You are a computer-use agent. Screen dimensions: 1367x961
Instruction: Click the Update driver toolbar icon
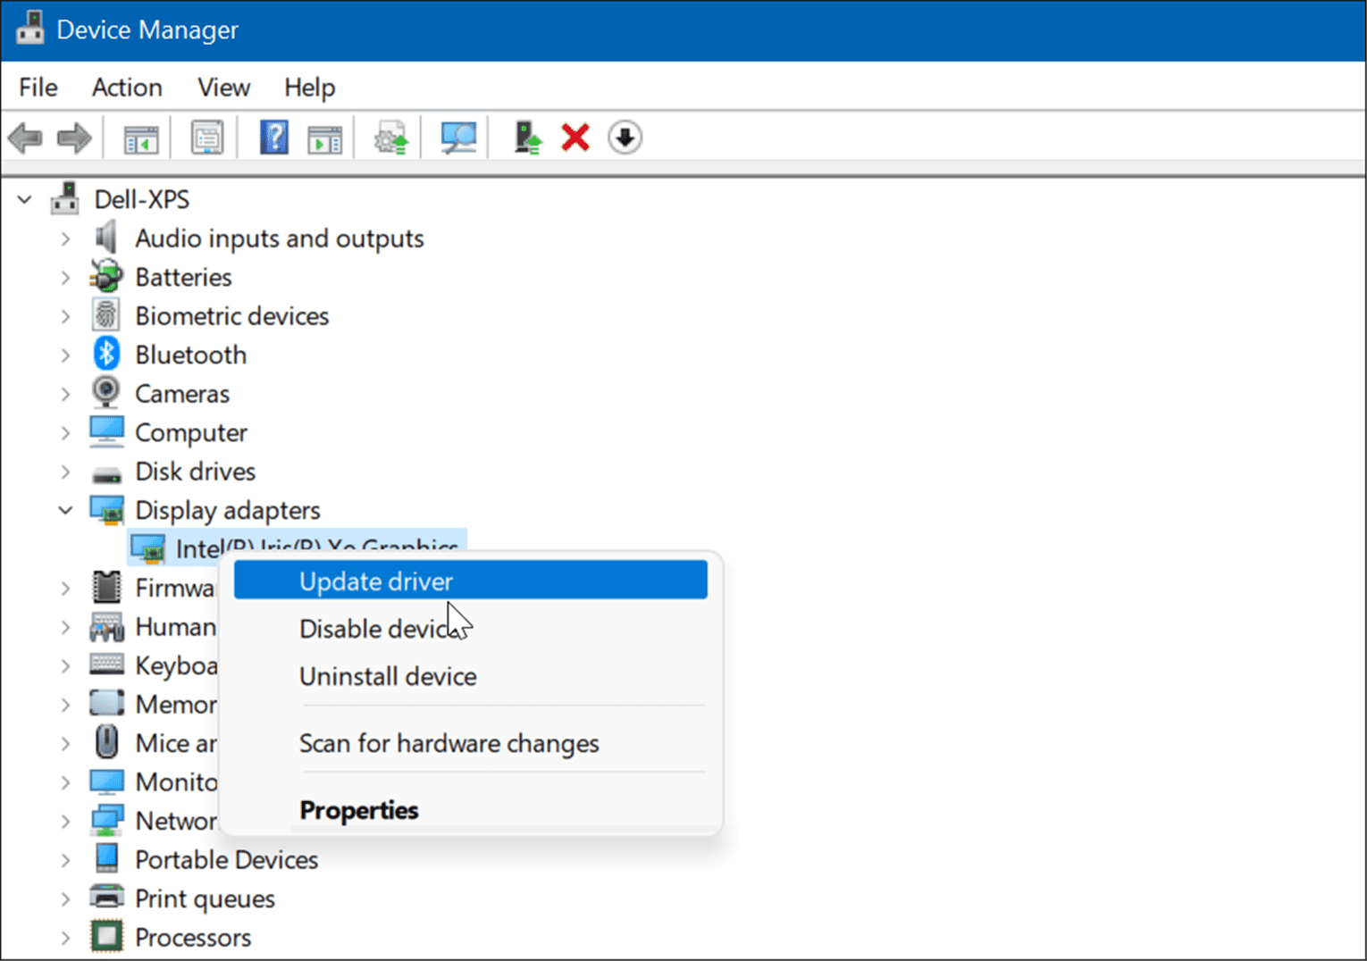[390, 137]
